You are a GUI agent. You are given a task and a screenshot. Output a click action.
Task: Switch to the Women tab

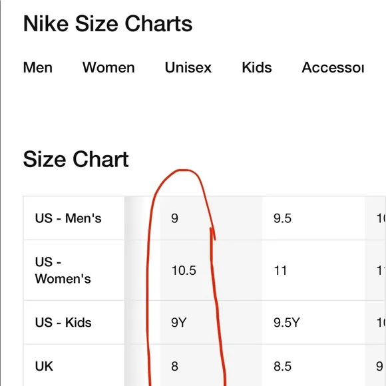click(108, 67)
